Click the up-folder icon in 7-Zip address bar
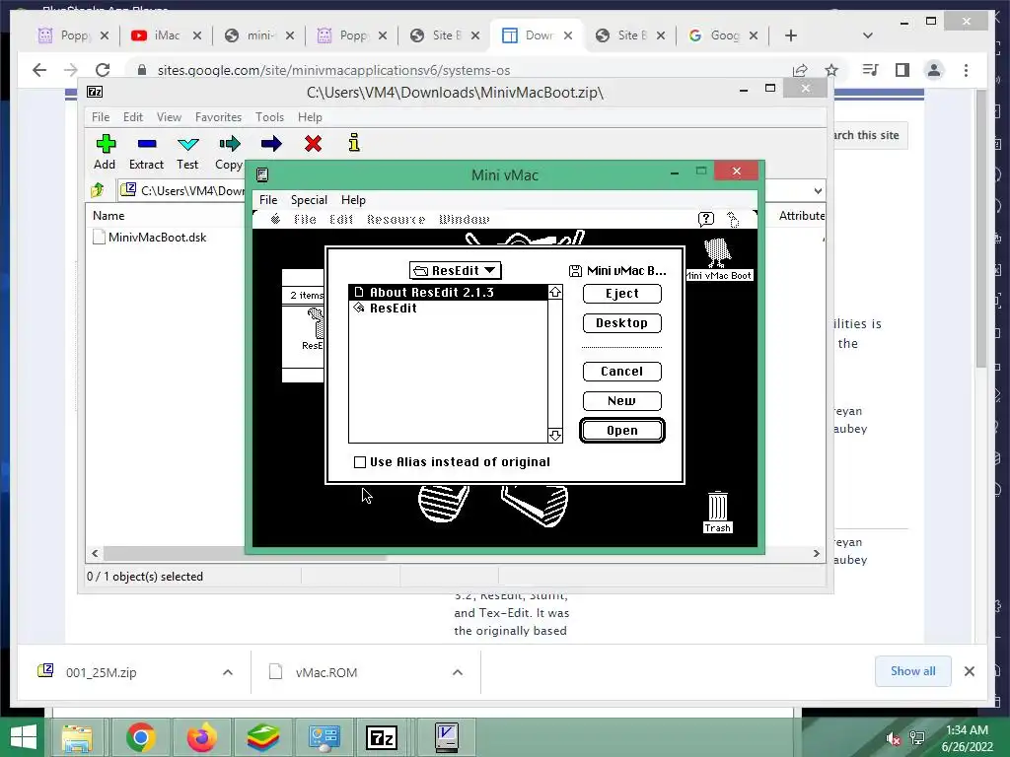This screenshot has width=1010, height=757. pyautogui.click(x=98, y=190)
